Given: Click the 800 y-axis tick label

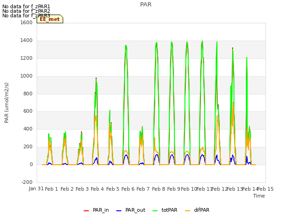Looking at the screenshot, I should (28, 94).
